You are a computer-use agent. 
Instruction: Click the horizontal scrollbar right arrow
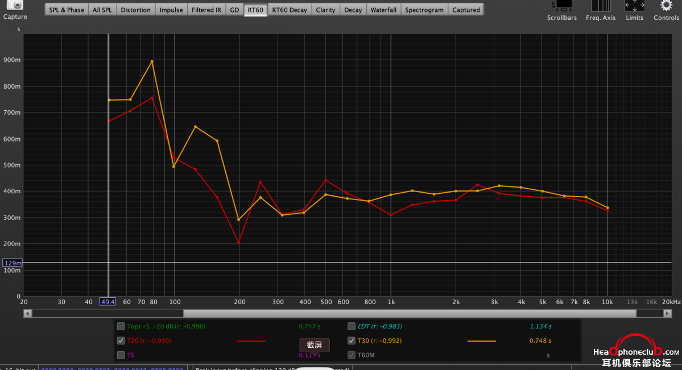(667, 313)
